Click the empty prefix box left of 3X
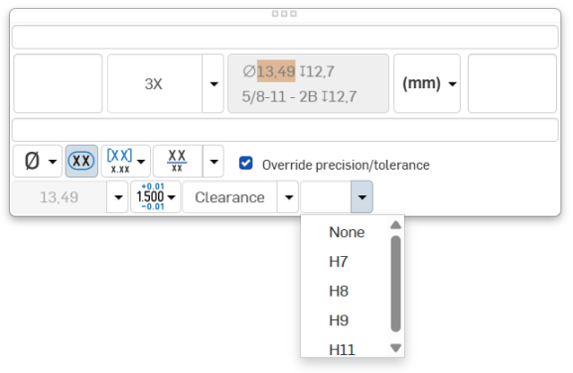 (x=58, y=83)
